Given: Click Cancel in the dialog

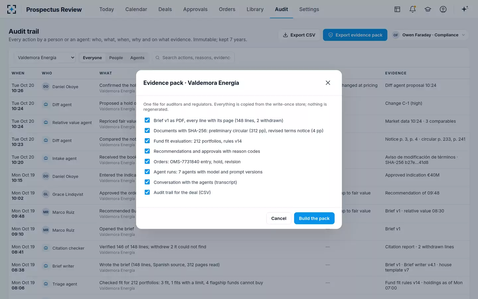Looking at the screenshot, I should pos(279,218).
